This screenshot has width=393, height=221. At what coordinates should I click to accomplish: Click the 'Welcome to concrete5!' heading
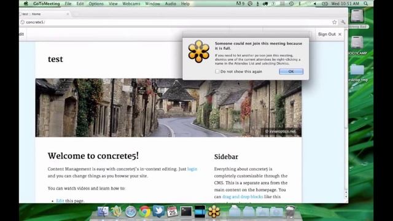(93, 156)
